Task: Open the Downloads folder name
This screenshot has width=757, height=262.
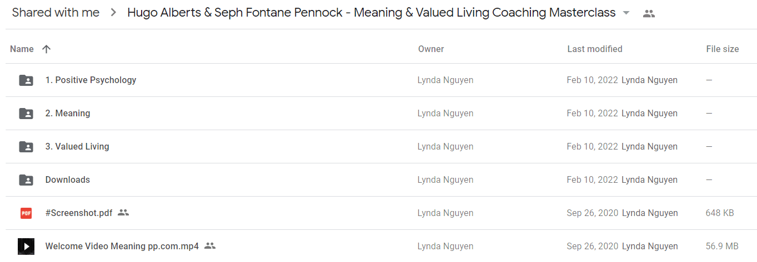Action: point(68,180)
